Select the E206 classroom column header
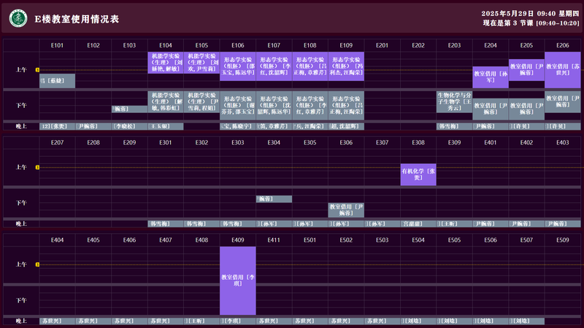 click(562, 45)
